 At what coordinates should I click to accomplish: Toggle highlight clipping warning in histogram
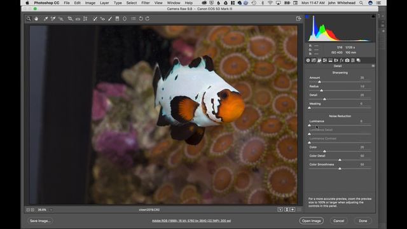373,17
